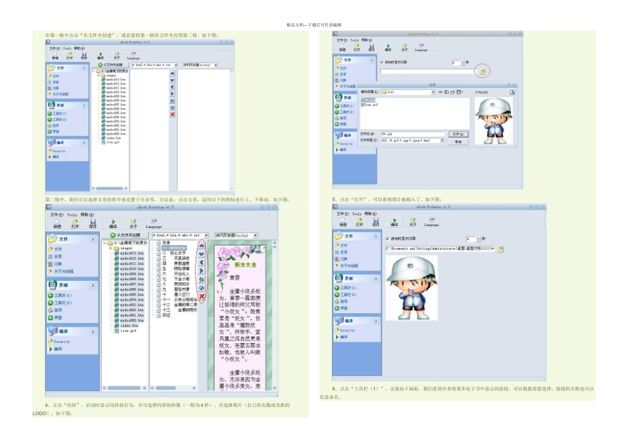Click new-folder icon in the 打开 dialog
The width and height of the screenshot is (628, 444).
coord(452,92)
